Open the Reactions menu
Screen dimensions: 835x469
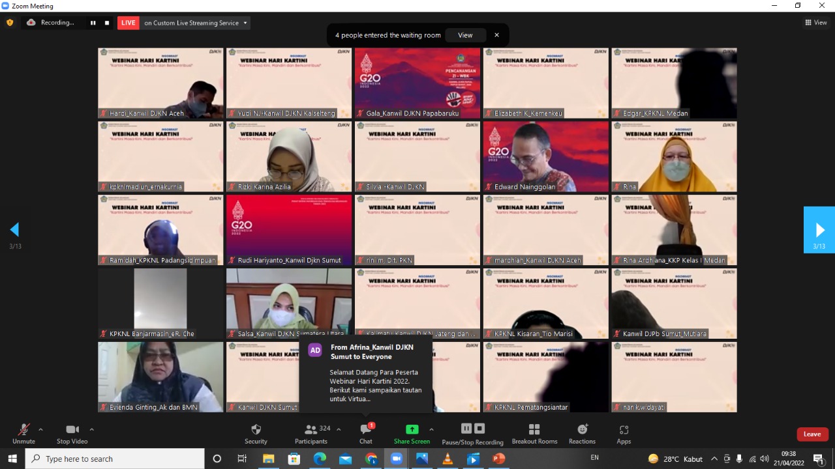[x=582, y=430]
